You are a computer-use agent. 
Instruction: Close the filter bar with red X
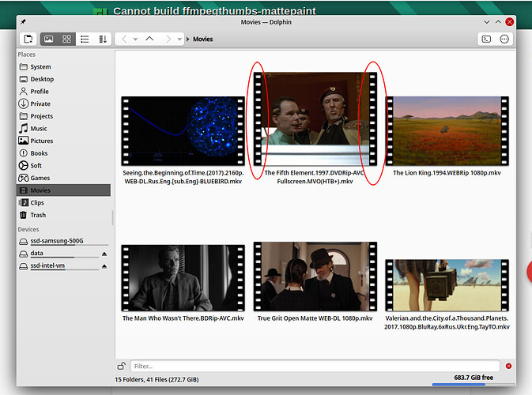coord(508,367)
